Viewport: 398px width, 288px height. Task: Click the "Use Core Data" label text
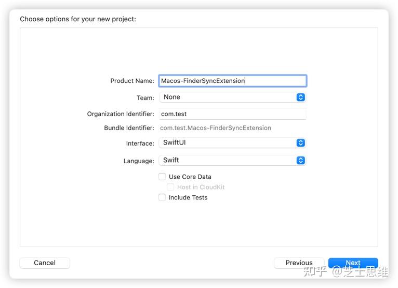190,177
